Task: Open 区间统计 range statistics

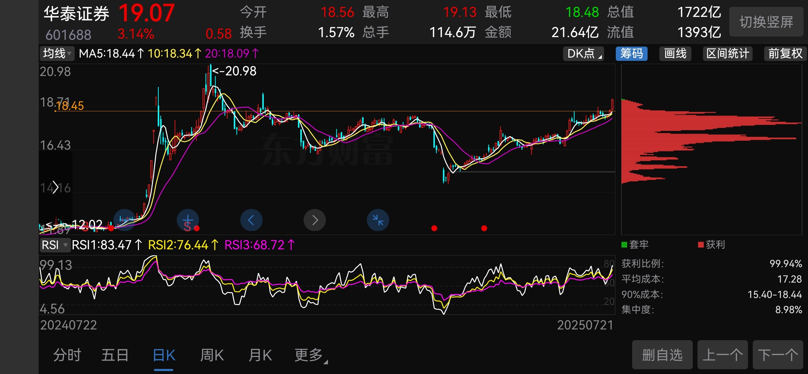Action: coord(728,53)
